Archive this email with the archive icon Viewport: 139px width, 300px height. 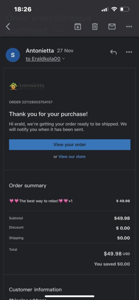click(x=77, y=27)
